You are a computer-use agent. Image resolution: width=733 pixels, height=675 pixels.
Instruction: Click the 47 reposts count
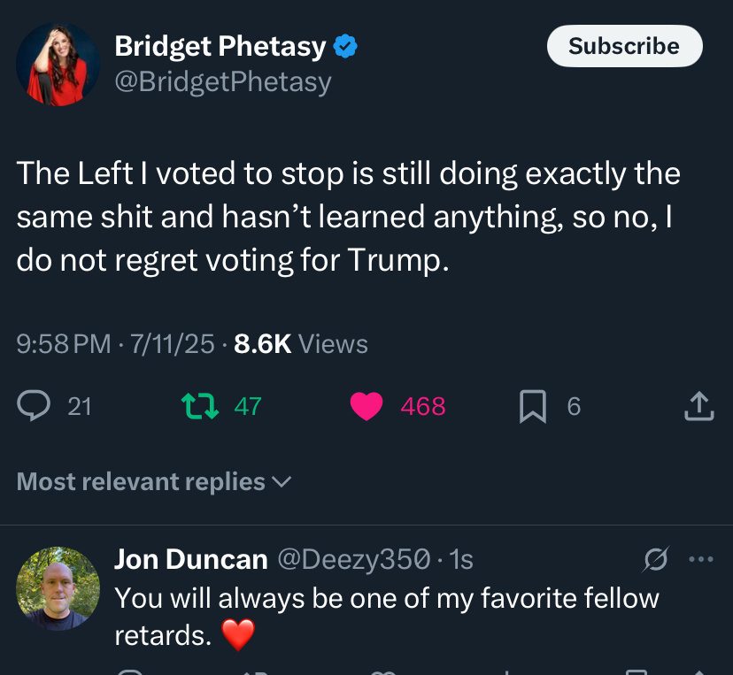248,406
